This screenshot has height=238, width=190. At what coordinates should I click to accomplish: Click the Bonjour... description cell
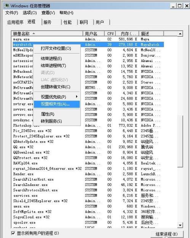[x=150, y=55]
